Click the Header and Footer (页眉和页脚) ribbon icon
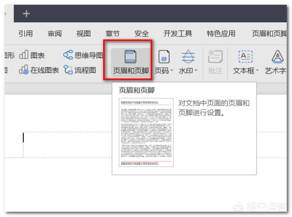Image resolution: width=292 pixels, height=217 pixels. tap(130, 56)
